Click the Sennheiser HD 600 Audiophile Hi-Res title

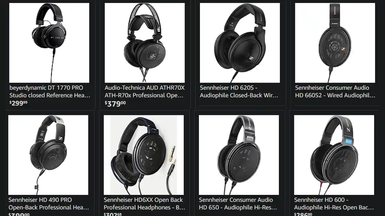(x=334, y=204)
